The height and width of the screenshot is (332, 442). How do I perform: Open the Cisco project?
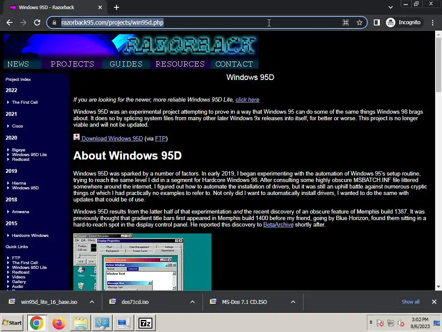click(17, 126)
